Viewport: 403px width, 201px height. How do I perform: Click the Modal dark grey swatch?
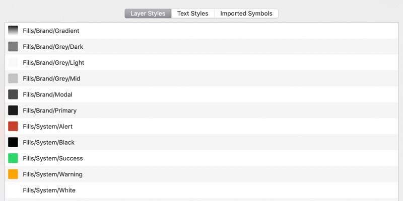tap(13, 94)
